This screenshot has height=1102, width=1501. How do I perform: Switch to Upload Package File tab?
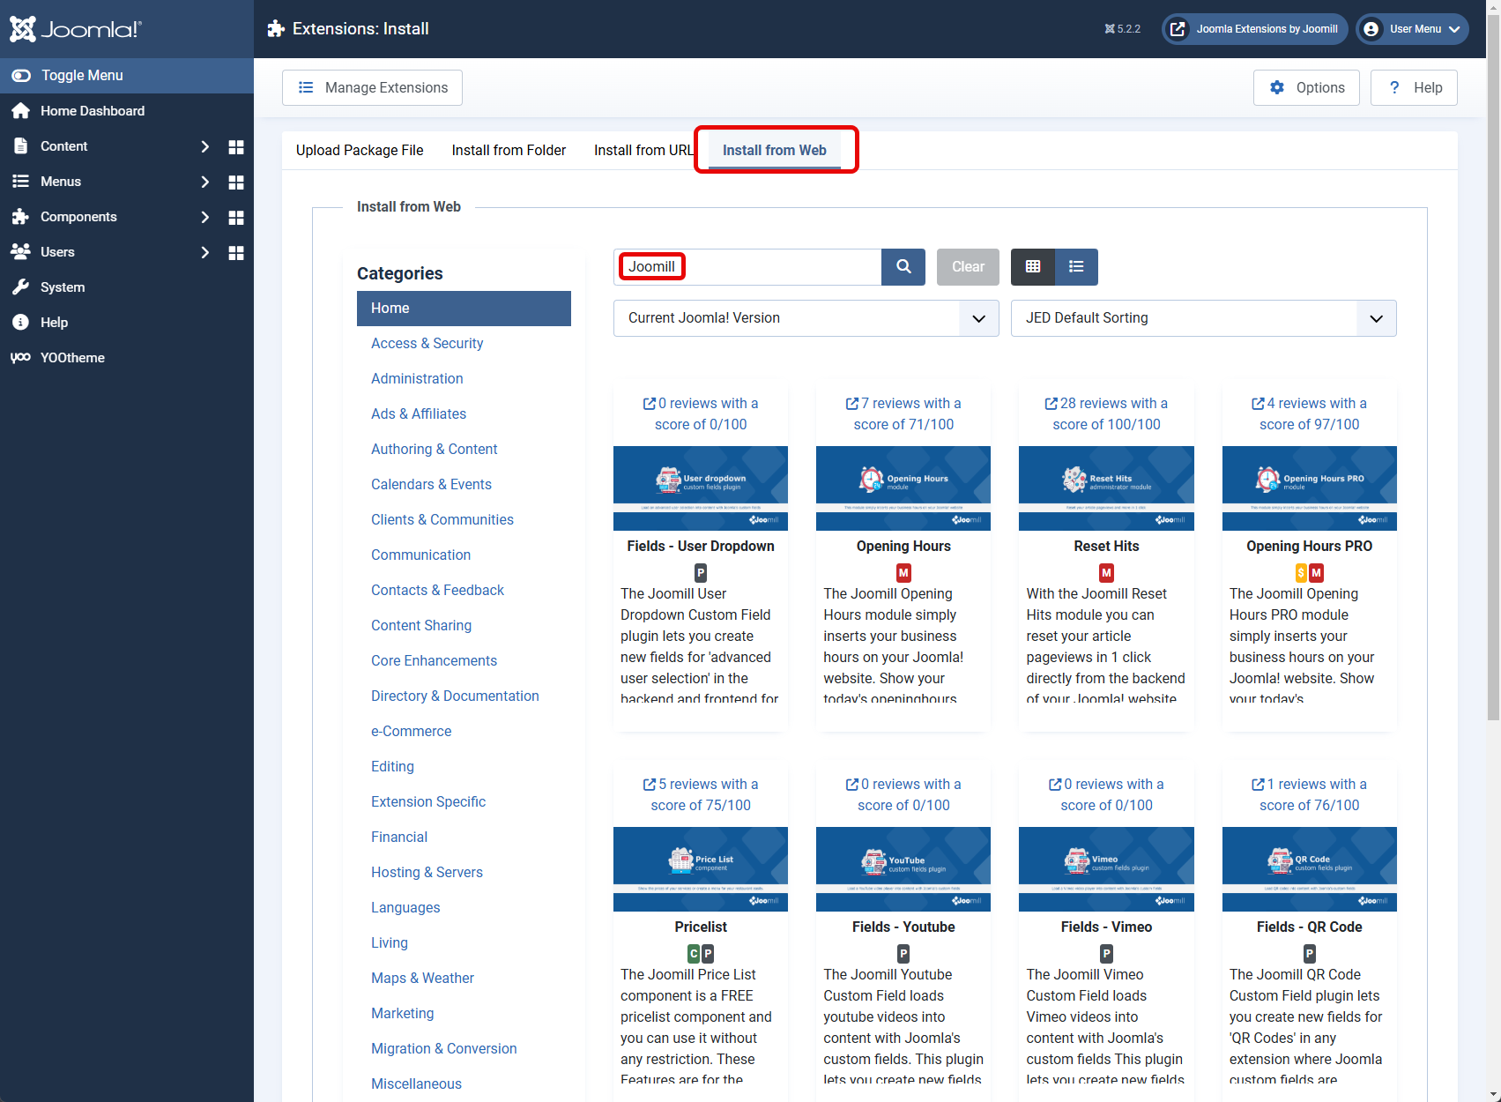point(360,151)
